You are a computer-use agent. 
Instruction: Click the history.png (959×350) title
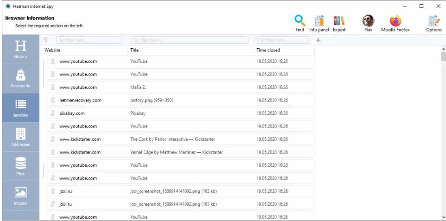[152, 100]
